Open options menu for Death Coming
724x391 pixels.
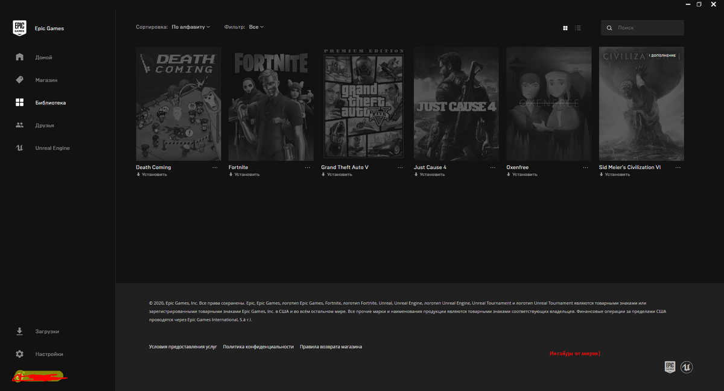(215, 167)
